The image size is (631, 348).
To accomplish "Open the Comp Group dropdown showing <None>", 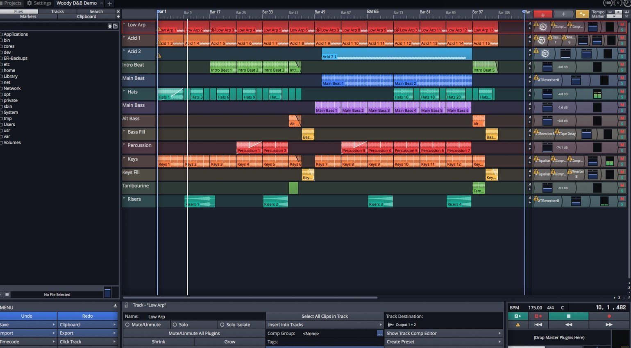I will pos(311,334).
